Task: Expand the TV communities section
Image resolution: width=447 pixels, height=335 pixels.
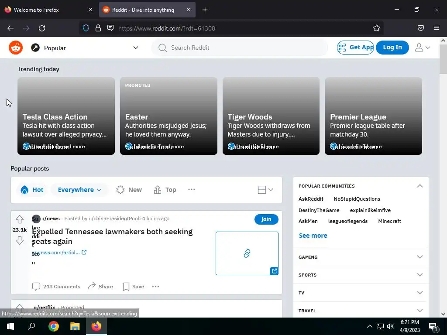Action: pyautogui.click(x=361, y=293)
